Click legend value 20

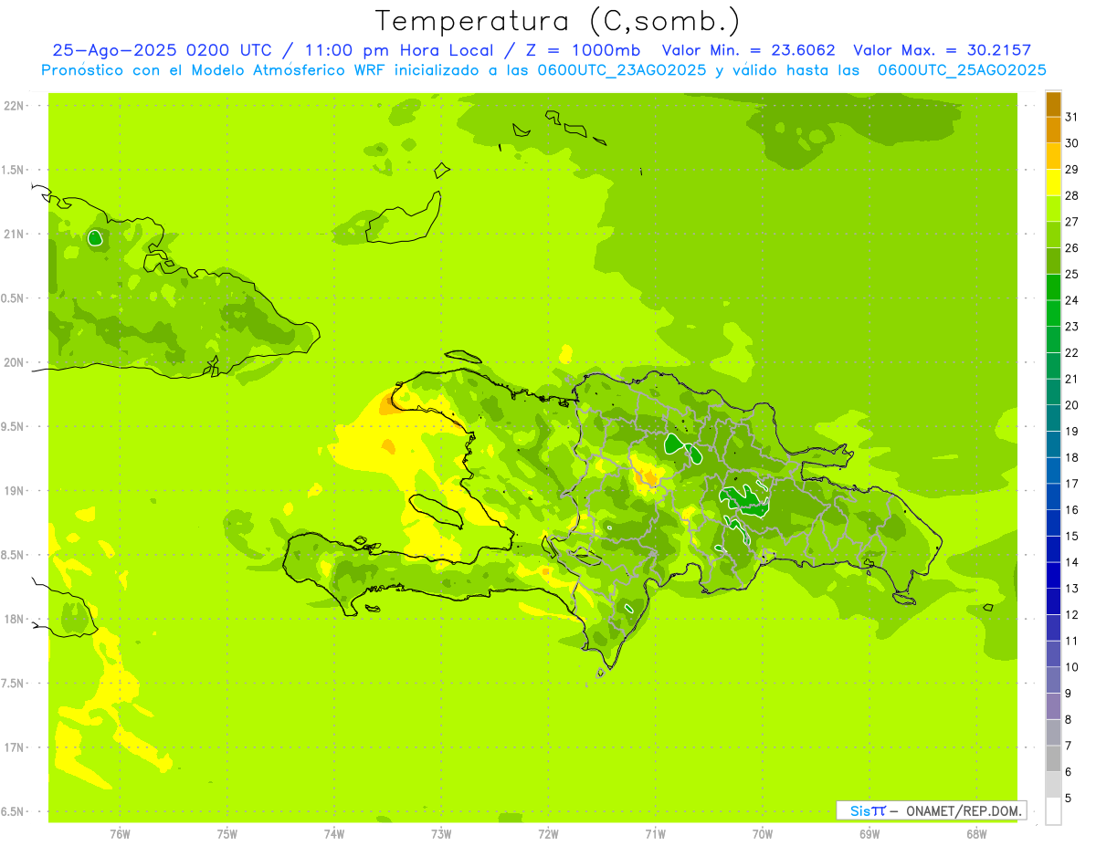coord(1072,405)
